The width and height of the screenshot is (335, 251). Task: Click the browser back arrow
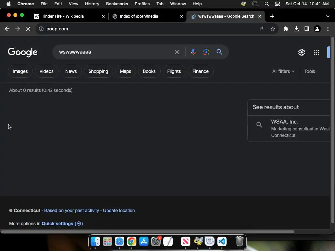7,29
